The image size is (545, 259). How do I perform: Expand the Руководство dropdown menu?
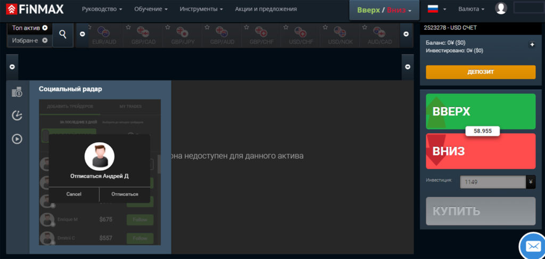coord(102,9)
